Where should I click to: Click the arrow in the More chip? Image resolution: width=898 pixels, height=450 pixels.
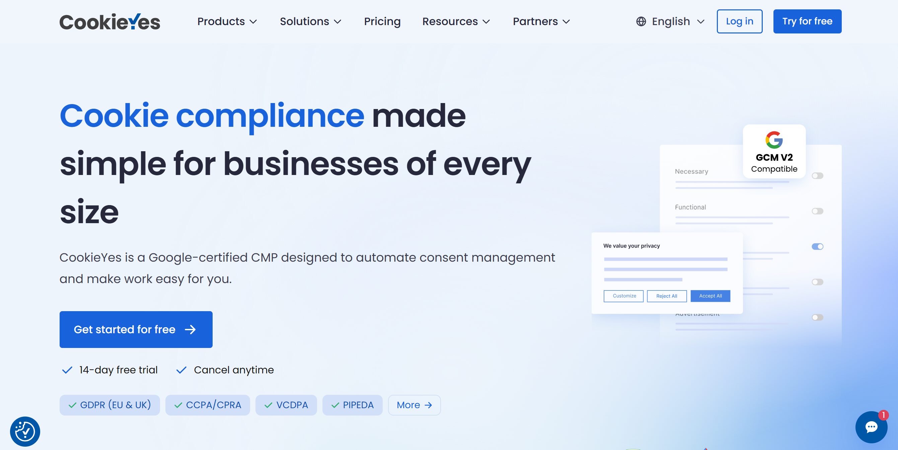click(x=428, y=405)
